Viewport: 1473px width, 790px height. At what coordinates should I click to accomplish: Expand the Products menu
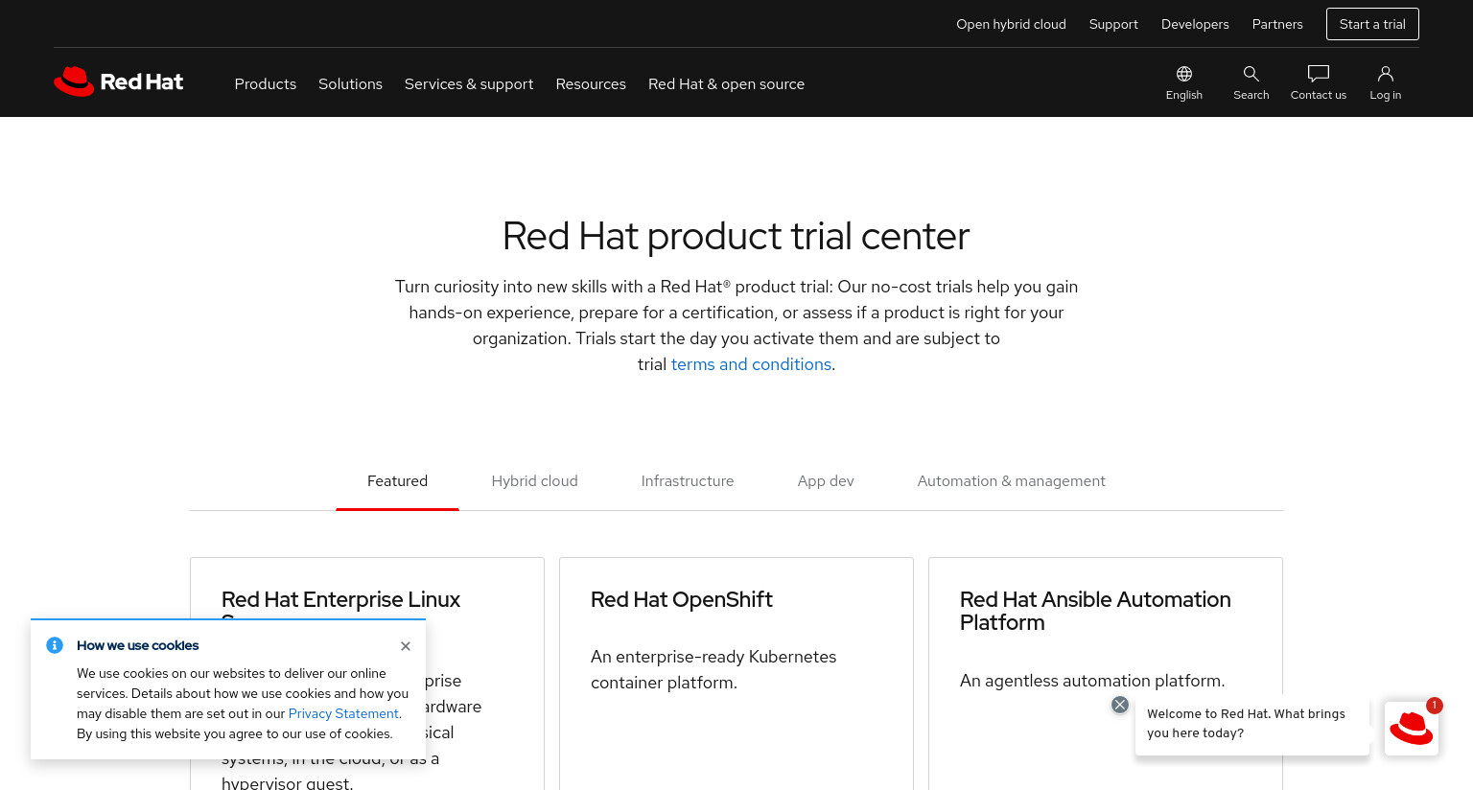click(266, 84)
